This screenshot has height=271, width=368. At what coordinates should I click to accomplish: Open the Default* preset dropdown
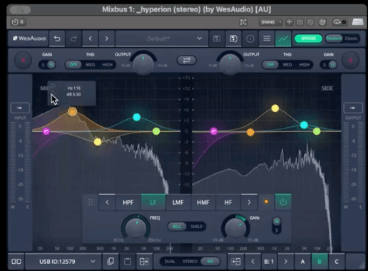[x=162, y=39]
